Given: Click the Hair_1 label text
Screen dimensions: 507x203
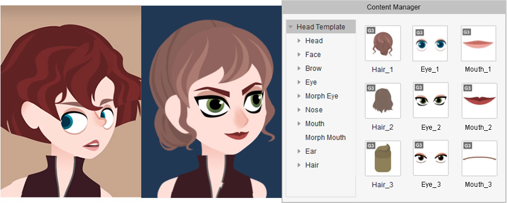Looking at the screenshot, I should click(383, 69).
